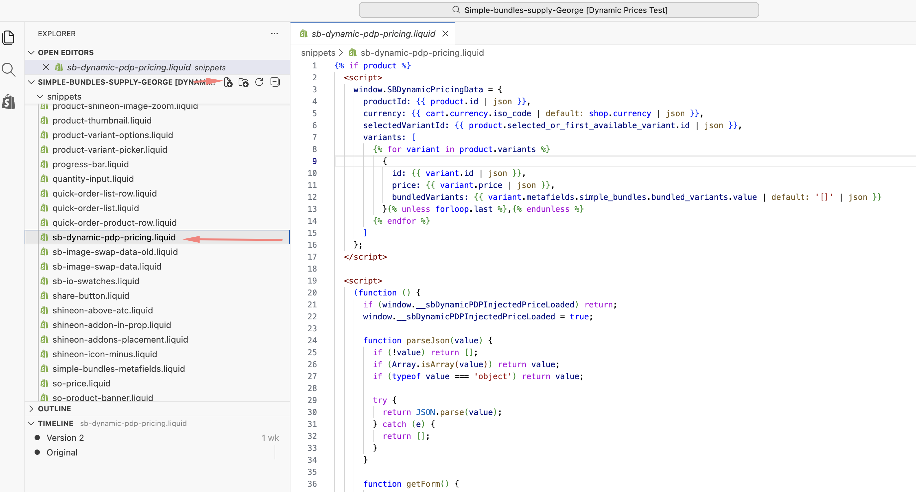
Task: Expand the Outline section
Action: pos(31,409)
